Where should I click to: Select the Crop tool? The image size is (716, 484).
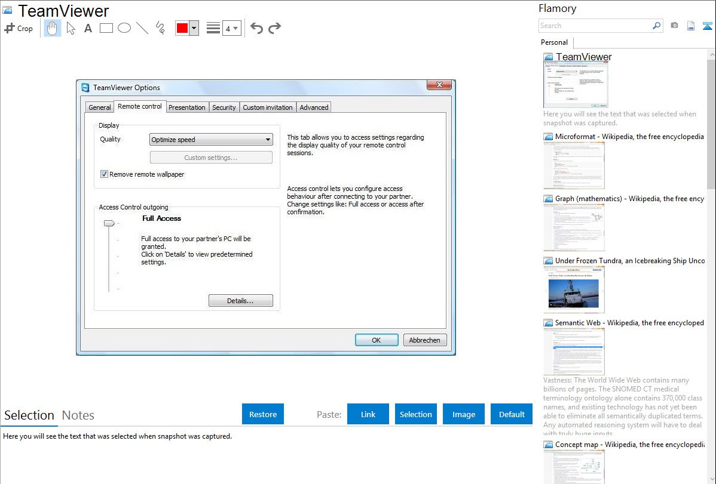(19, 28)
